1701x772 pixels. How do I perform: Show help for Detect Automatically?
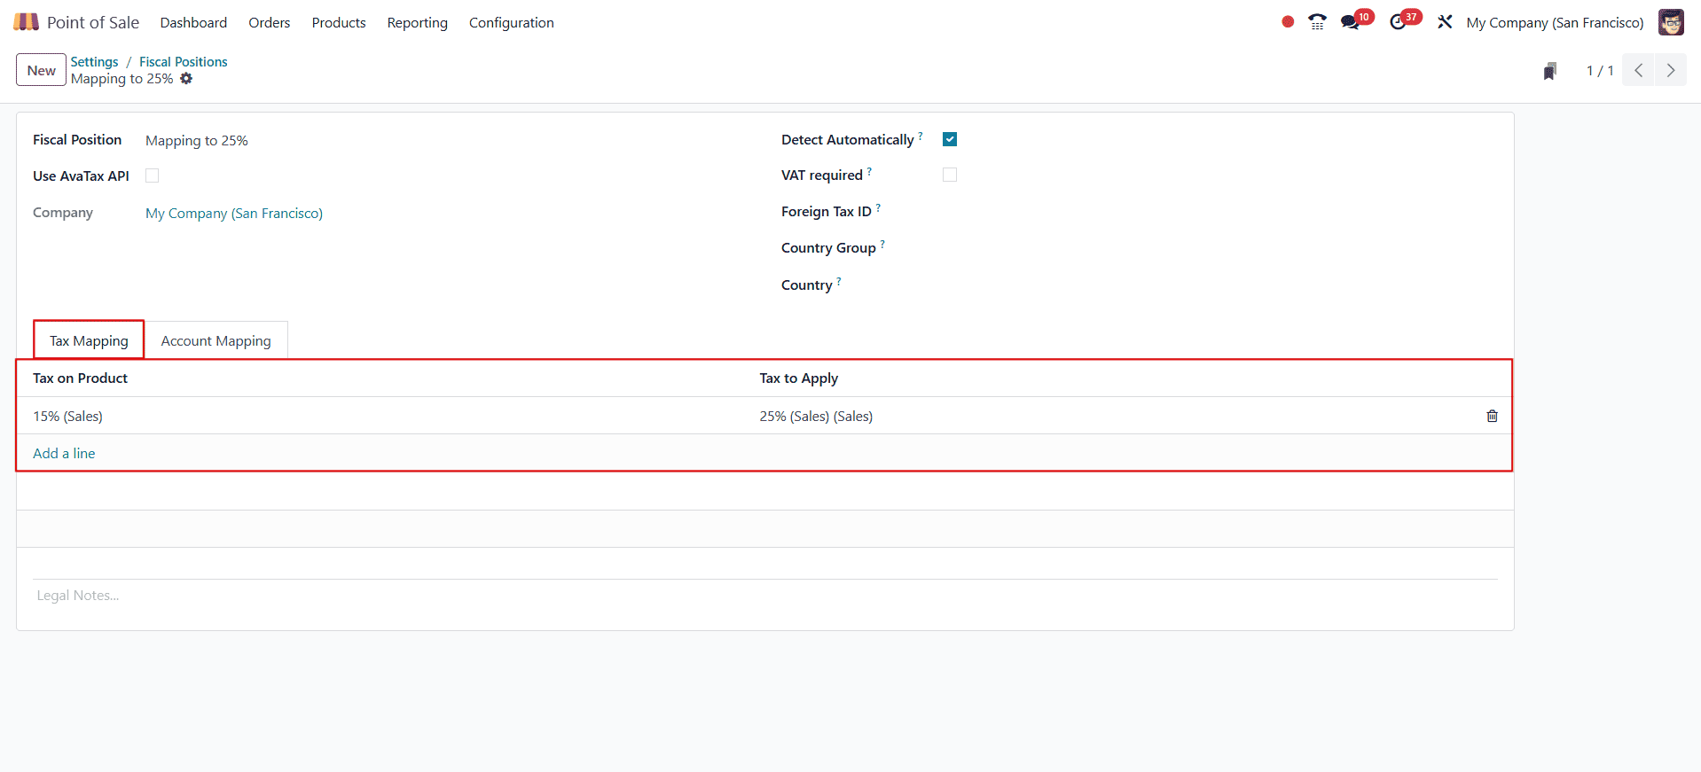point(921,136)
